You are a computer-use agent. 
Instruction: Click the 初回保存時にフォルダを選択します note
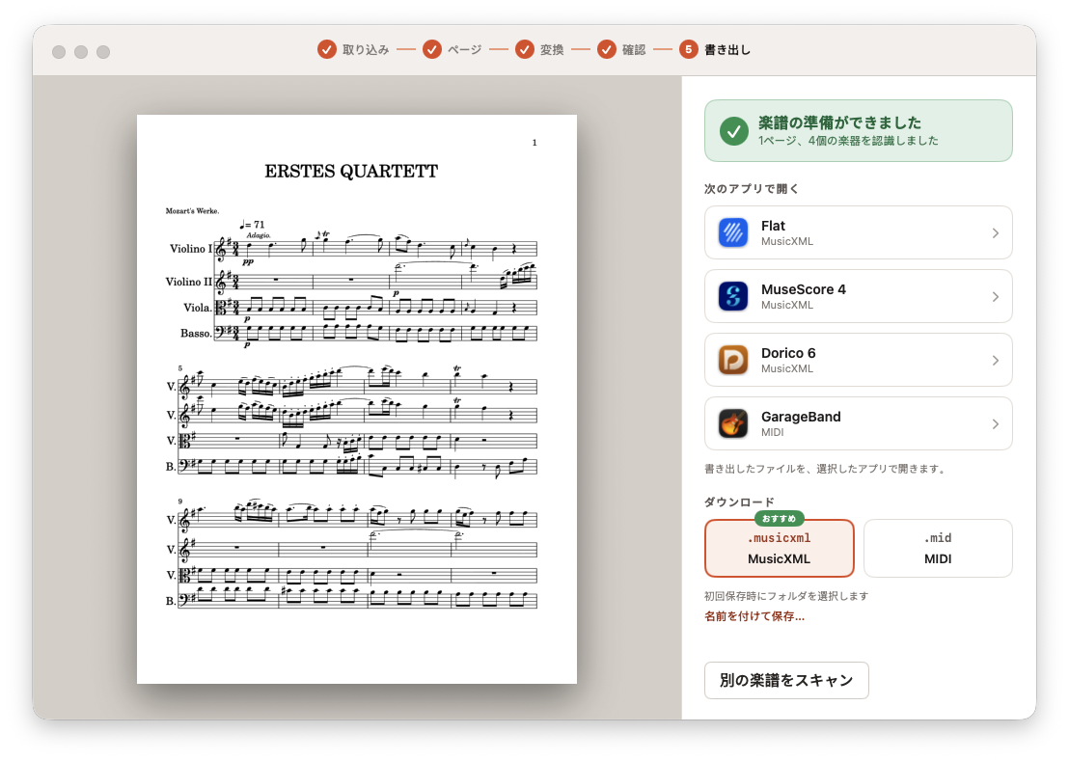coord(786,596)
